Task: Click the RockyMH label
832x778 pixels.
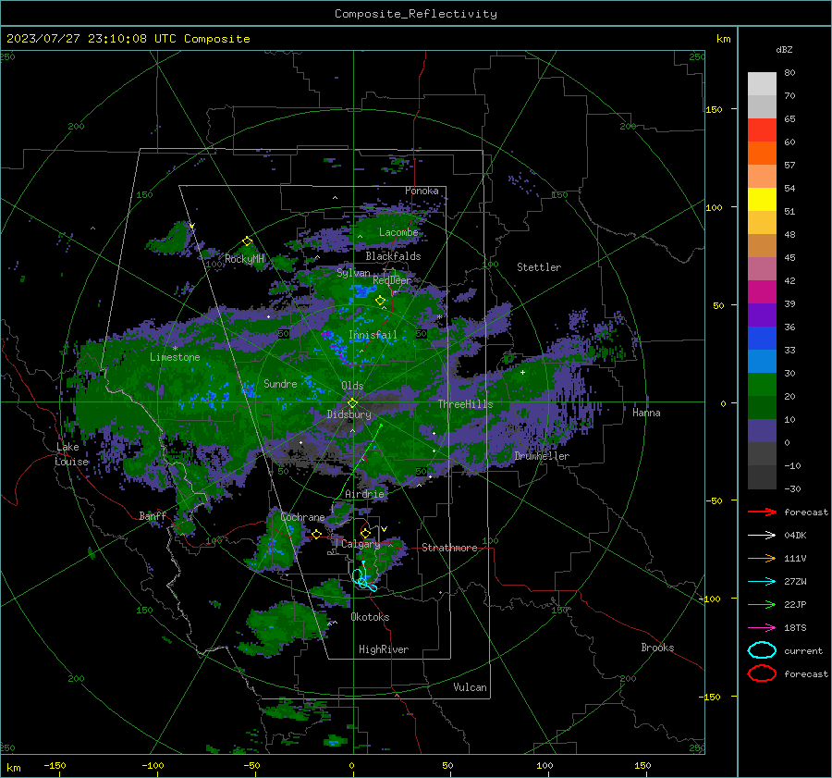Action: [244, 259]
